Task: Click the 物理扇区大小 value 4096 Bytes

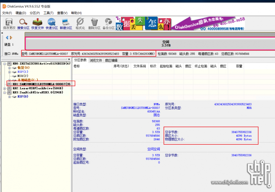Action: (x=244, y=139)
